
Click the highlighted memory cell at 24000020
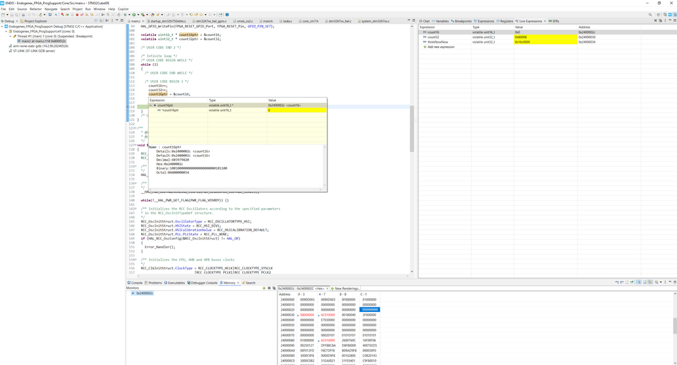tap(369, 310)
